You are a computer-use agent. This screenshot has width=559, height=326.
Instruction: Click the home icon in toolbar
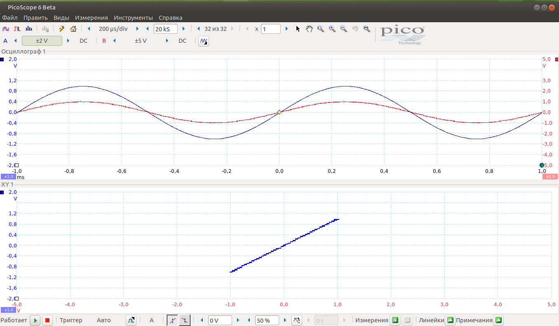pos(73,29)
